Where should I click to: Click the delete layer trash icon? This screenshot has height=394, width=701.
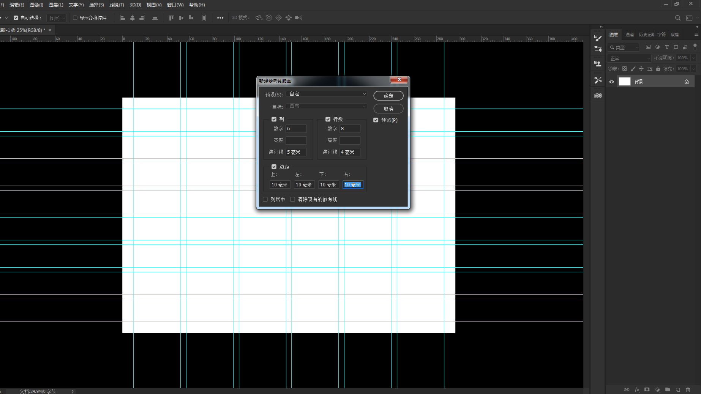[688, 390]
